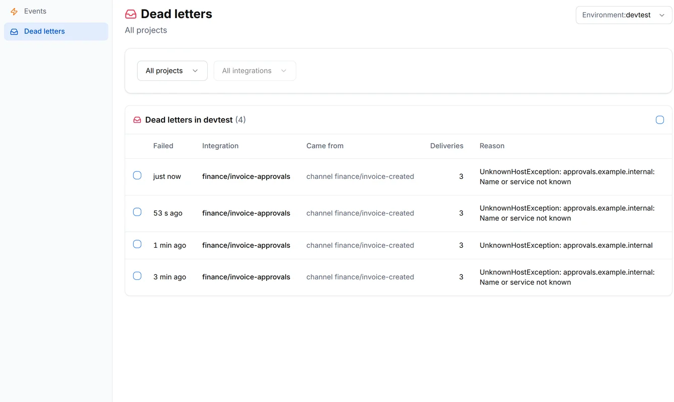Open the Environment devtest dropdown

click(624, 15)
